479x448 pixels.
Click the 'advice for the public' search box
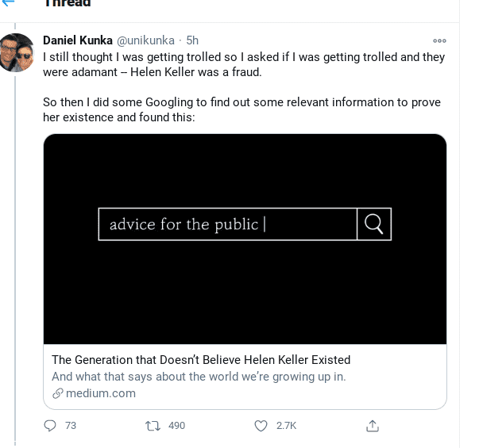click(x=227, y=224)
